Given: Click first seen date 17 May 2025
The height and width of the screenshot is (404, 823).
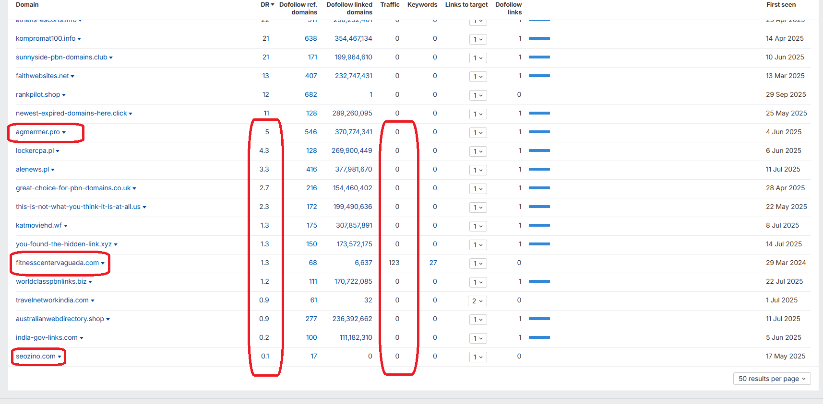Looking at the screenshot, I should pyautogui.click(x=786, y=356).
